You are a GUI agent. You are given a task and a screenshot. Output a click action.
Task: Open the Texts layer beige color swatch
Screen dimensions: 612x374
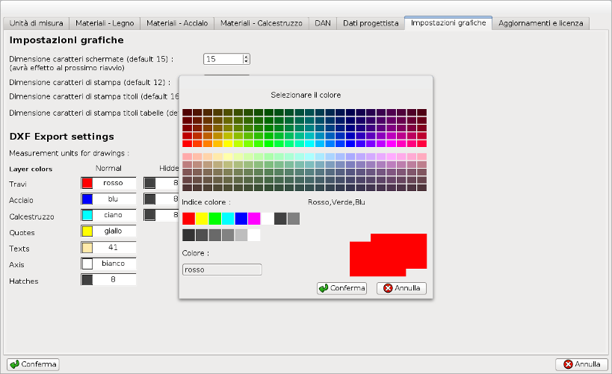pos(87,248)
